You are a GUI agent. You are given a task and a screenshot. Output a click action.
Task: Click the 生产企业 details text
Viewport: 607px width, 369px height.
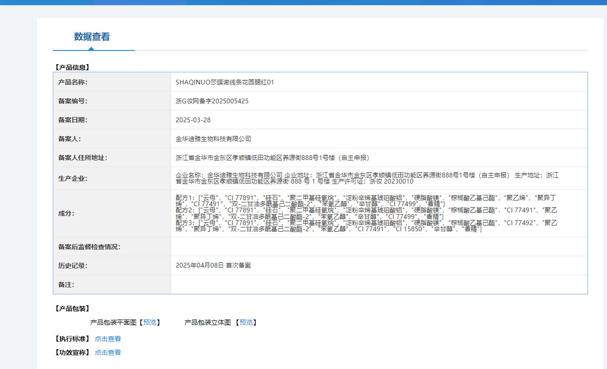click(x=367, y=178)
